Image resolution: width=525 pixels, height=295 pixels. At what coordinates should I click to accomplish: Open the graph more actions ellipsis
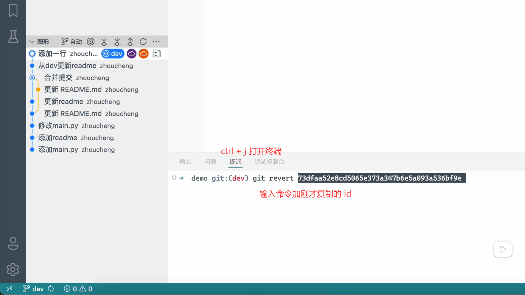click(x=156, y=42)
